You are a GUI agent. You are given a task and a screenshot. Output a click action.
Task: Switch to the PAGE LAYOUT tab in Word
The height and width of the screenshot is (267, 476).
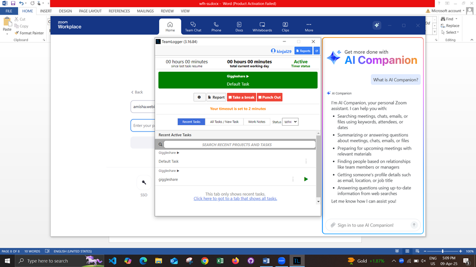click(90, 11)
